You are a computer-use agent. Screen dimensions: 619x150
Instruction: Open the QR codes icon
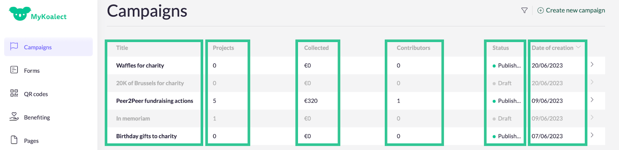coord(14,93)
